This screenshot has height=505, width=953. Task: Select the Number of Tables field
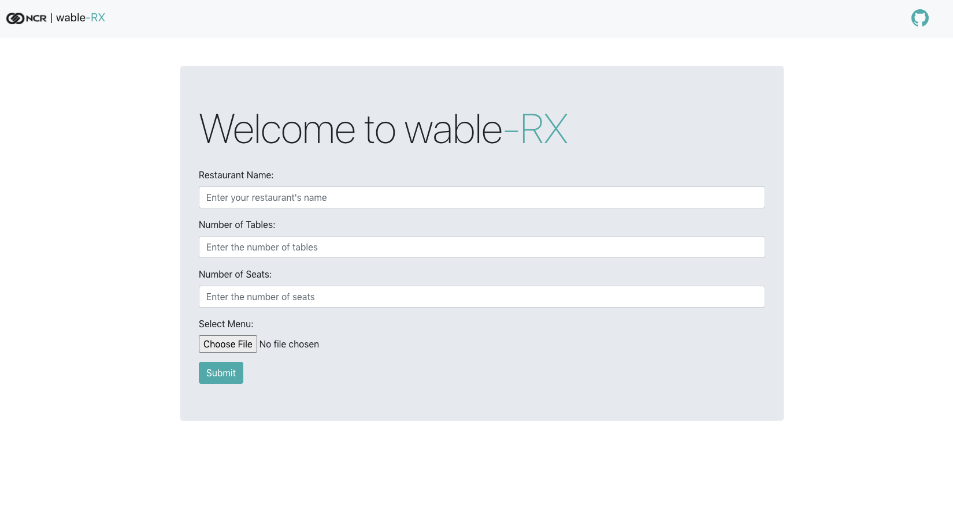(x=481, y=247)
